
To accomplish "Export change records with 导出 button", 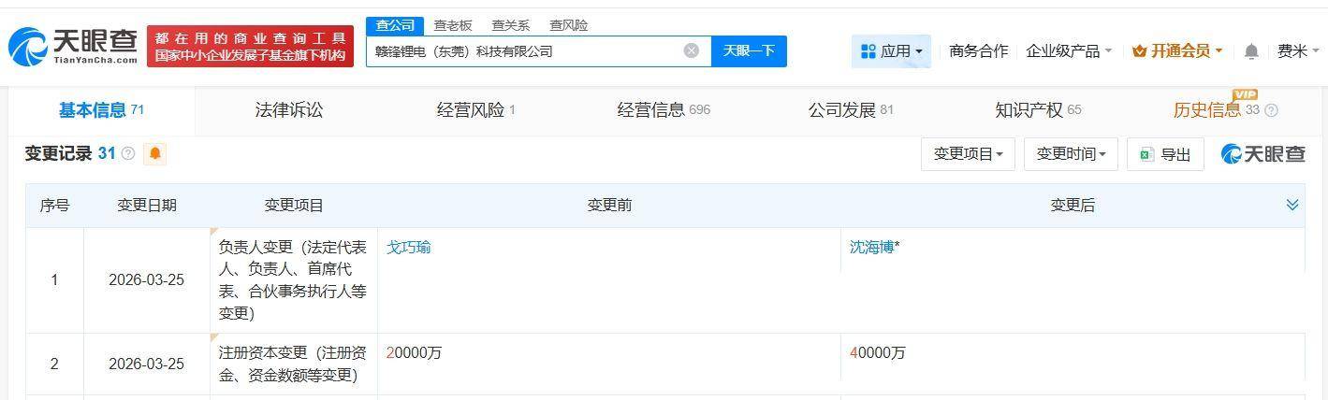I will tap(1165, 154).
